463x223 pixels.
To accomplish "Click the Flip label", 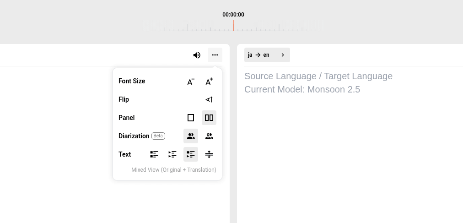I will coord(124,99).
